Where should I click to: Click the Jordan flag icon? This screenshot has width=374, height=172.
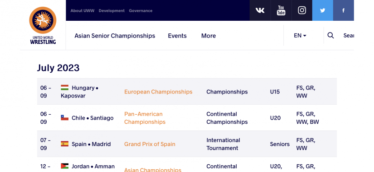(x=65, y=166)
